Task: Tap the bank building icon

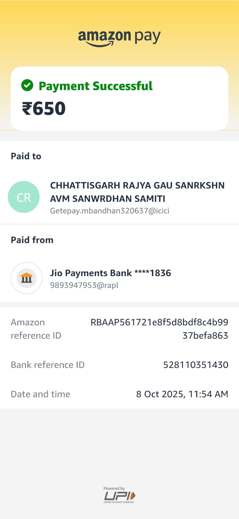Action: [27, 278]
